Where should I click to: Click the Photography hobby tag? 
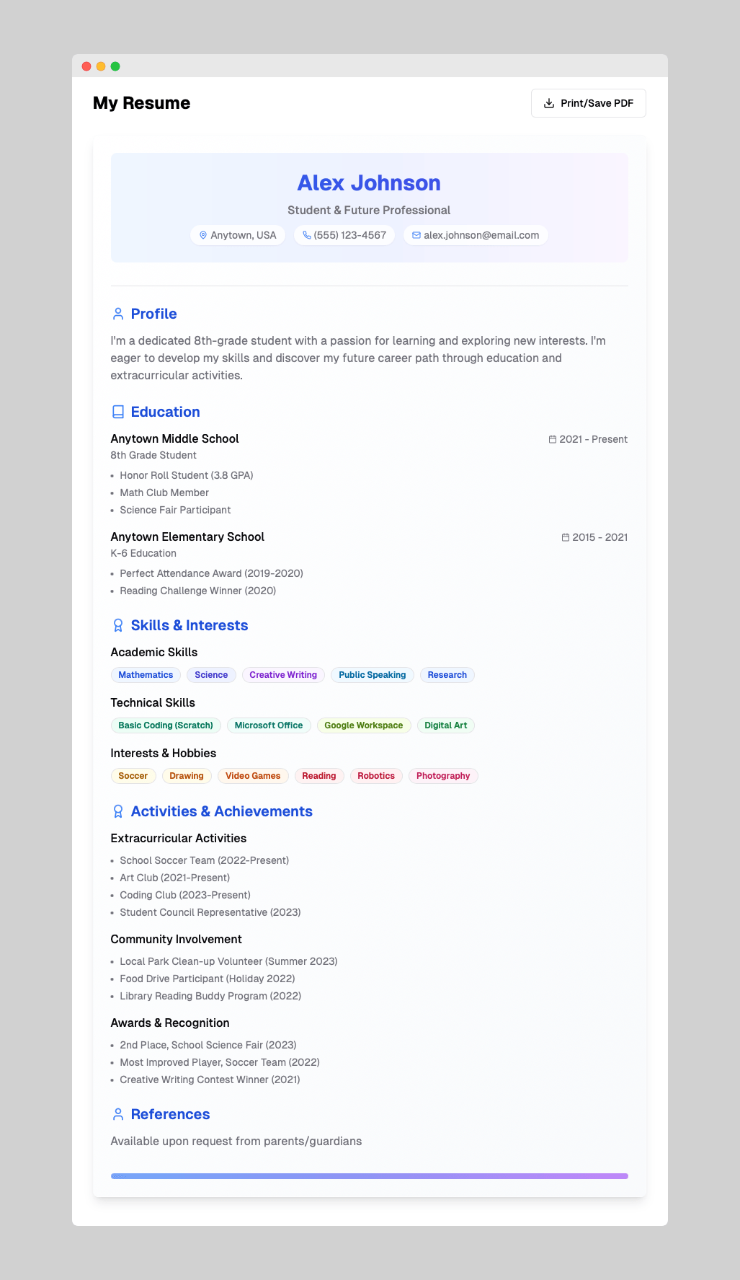pyautogui.click(x=443, y=776)
